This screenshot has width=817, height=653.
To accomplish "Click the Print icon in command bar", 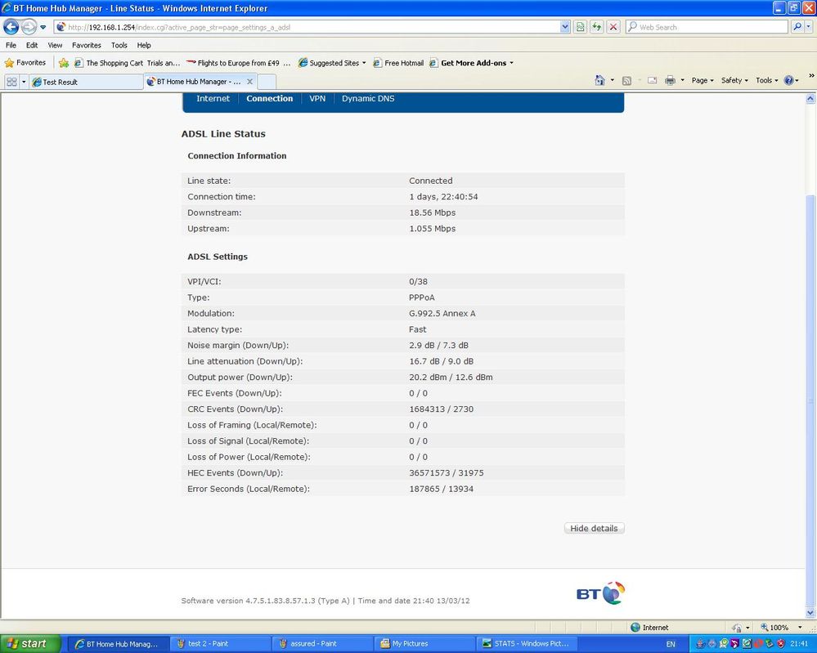I will pos(670,80).
